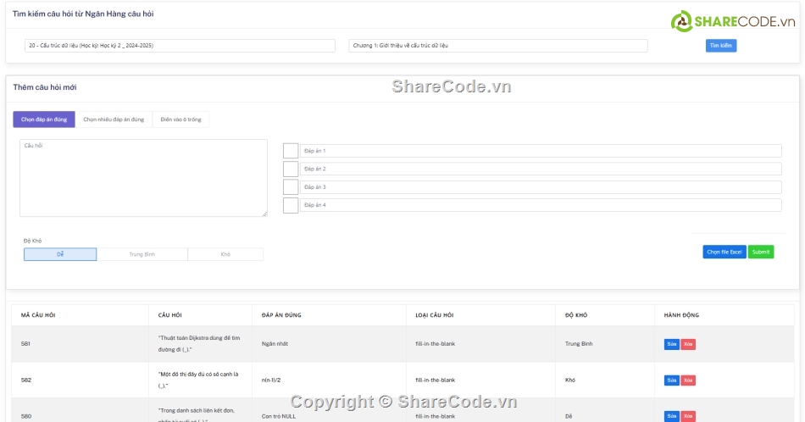
Task: Click 'fill-in-the-blank' in row 582
Action: click(x=436, y=380)
